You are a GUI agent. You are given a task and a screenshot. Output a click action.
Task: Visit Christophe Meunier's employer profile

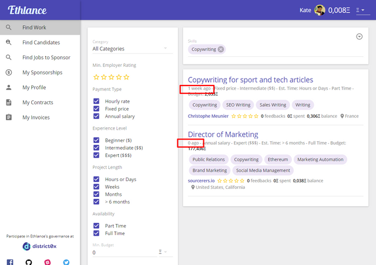[208, 116]
